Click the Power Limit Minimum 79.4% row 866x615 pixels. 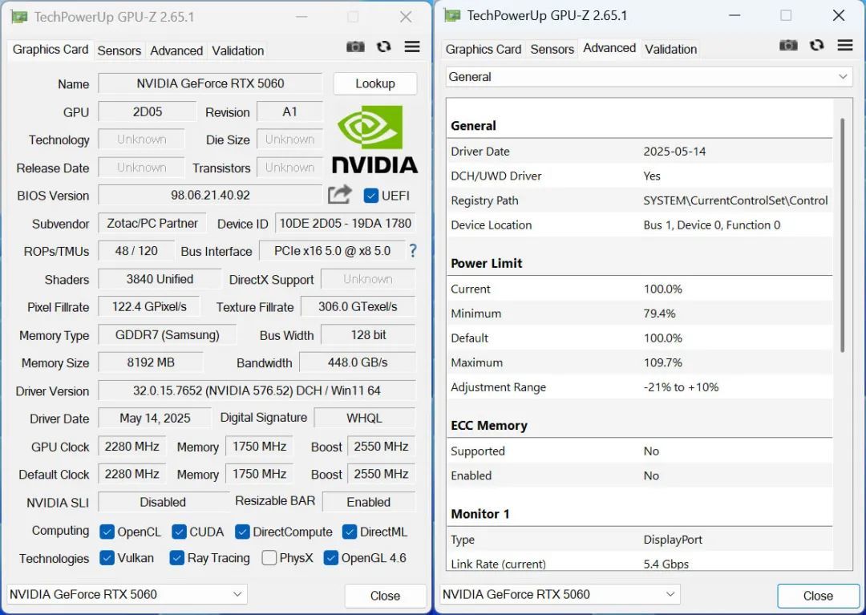point(640,314)
